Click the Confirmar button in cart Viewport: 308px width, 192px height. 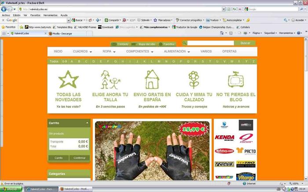click(80, 158)
